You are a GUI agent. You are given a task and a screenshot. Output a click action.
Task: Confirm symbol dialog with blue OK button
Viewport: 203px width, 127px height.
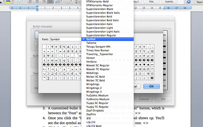pyautogui.click(x=151, y=86)
